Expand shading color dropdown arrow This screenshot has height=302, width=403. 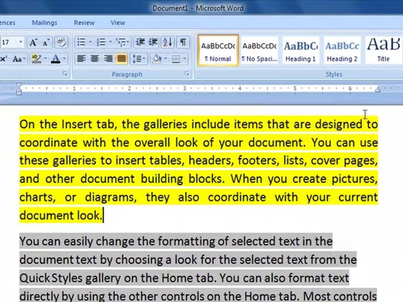[166, 59]
